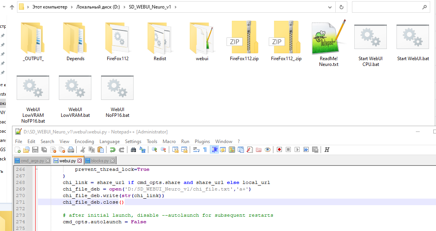Click the Print icon in Notepad++ toolbar
Viewport: 436px width, 231px height.
71,150
